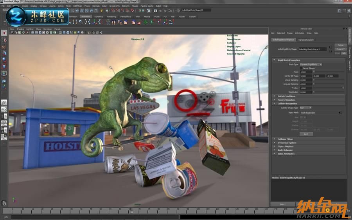The height and width of the screenshot is (220, 352).
Task: Pick the Rotate tool sphere icon
Action: [4, 60]
